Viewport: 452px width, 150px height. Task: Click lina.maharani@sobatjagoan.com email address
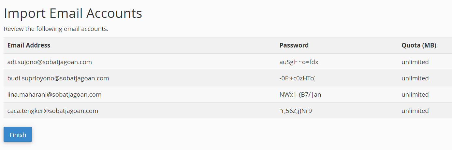(x=54, y=94)
